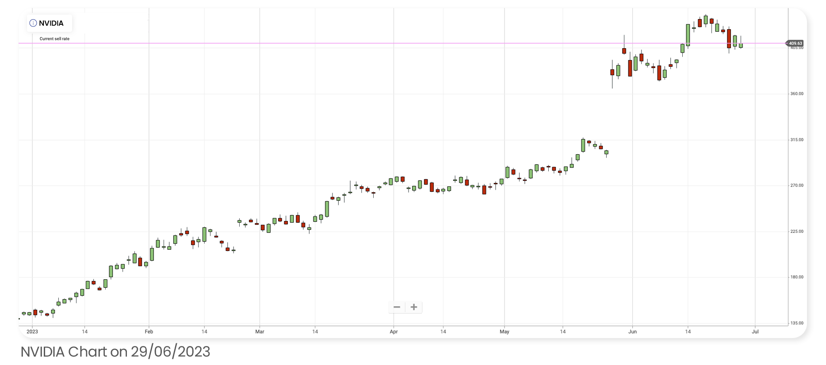Click the 'NVIDIA Chart on 29/06/2023' caption
This screenshot has height=365, width=826.
pyautogui.click(x=115, y=352)
